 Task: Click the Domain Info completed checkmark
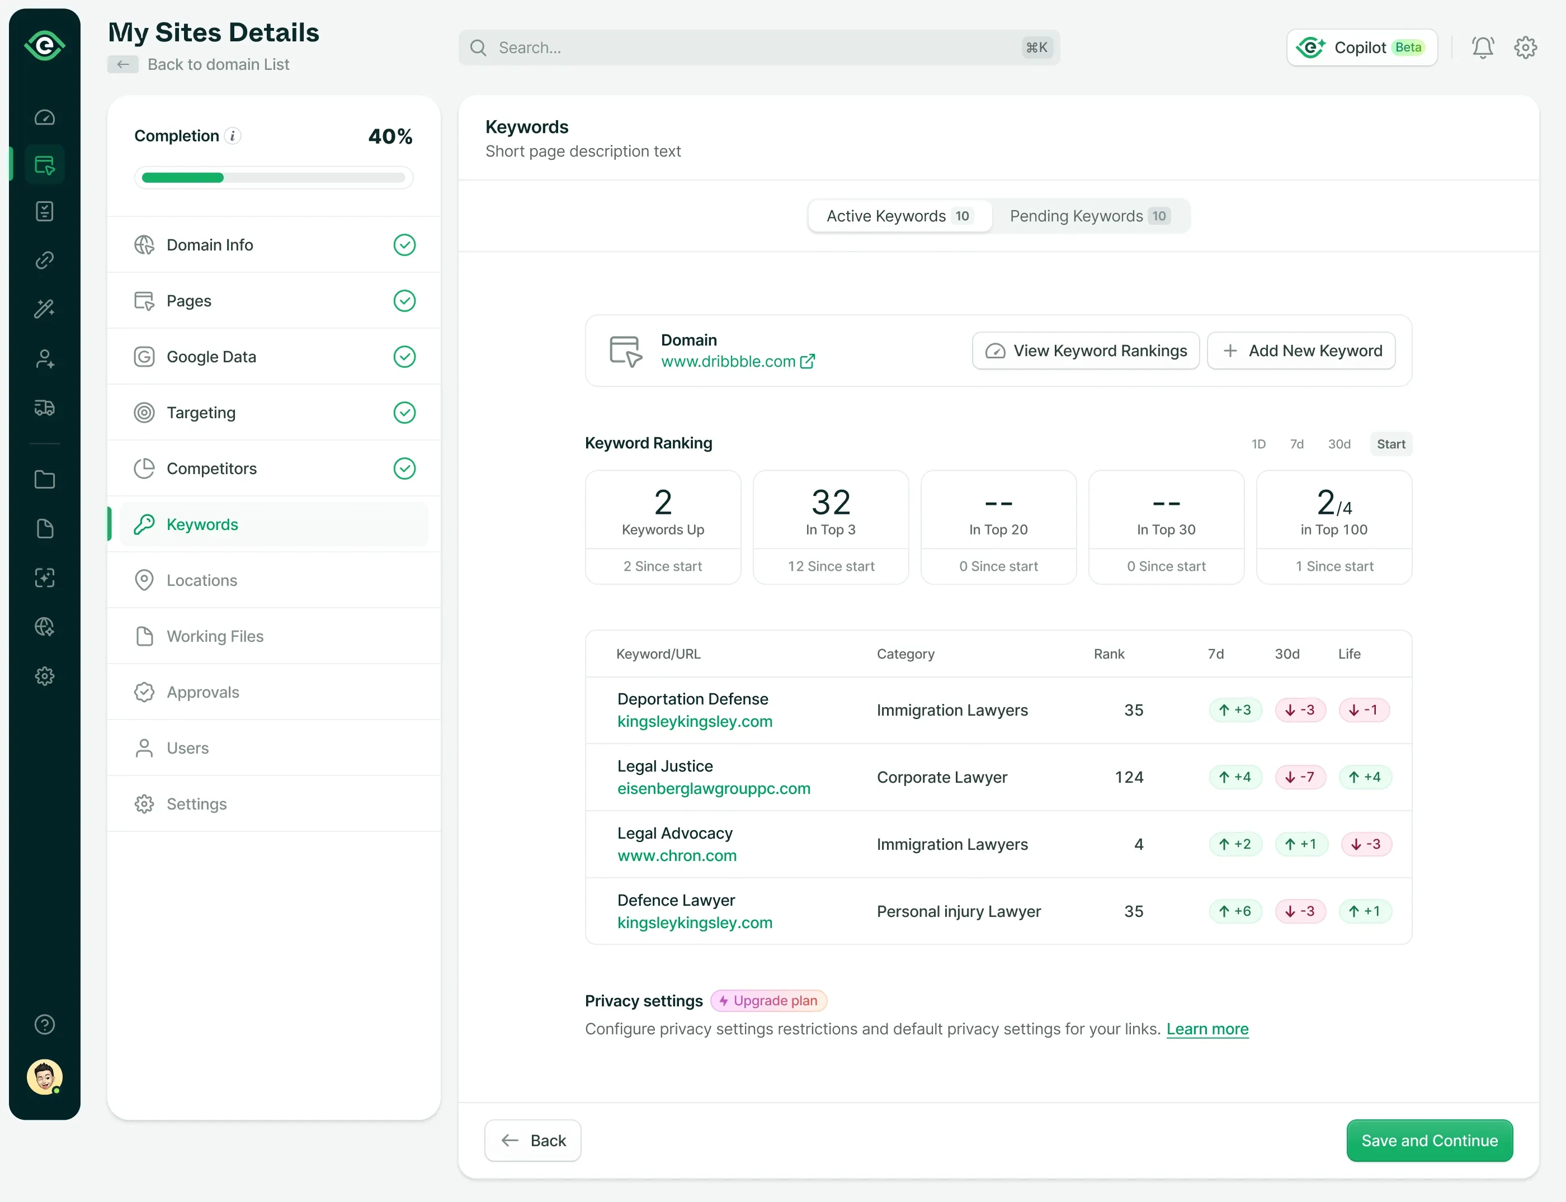(x=404, y=245)
